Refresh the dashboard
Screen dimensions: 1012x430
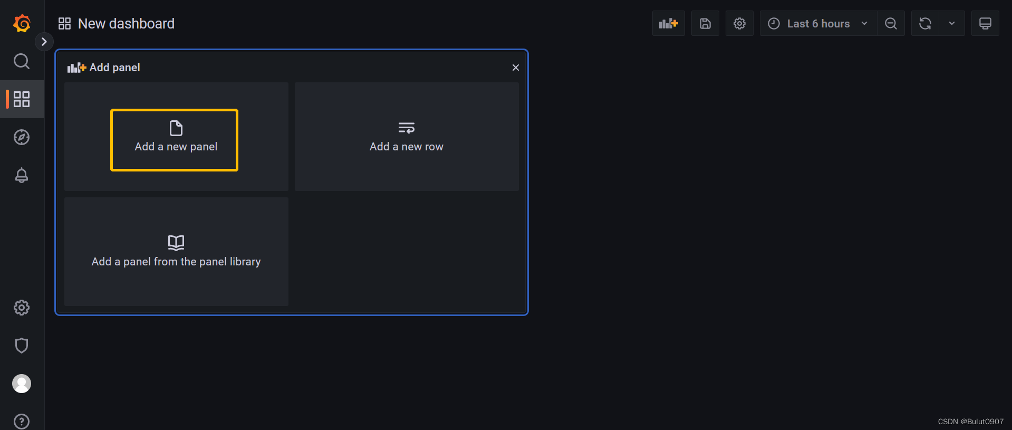[x=925, y=23]
